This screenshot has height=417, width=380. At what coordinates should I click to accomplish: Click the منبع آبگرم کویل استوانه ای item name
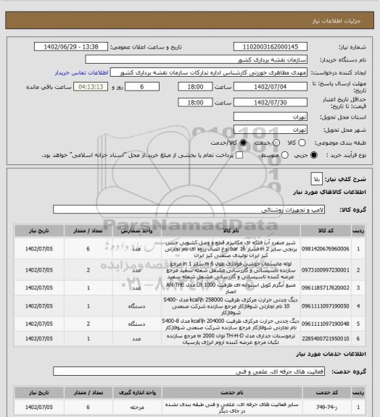point(231,287)
